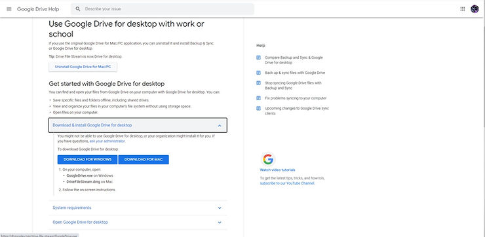Screen dimensions: 485x237
Task: Click article icon beside Stop syncing Google Drive files
Action: tap(259, 82)
